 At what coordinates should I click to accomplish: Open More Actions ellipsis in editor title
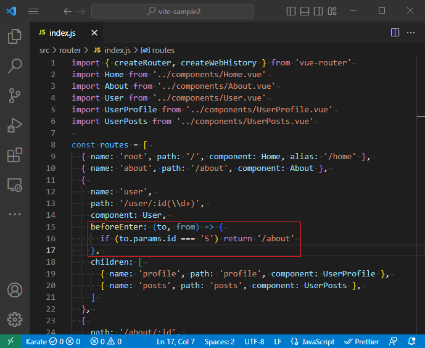pos(411,33)
